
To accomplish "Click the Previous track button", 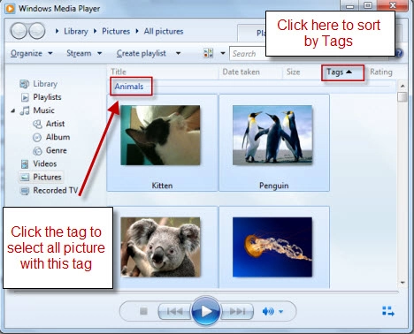I will [x=174, y=311].
